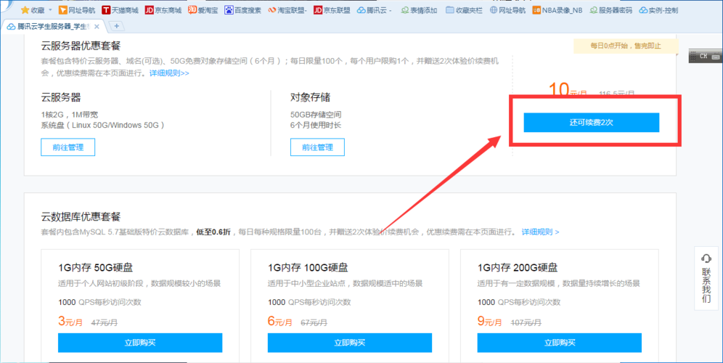The image size is (723, 363).
Task: Click the 1核2G，1M带宽 spec text
Action: tap(70, 115)
